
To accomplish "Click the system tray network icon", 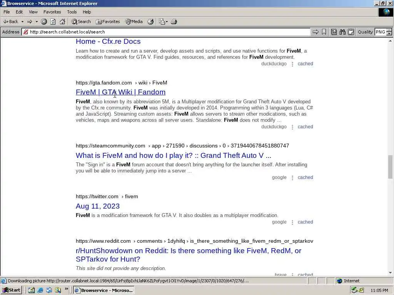I will [x=354, y=290].
